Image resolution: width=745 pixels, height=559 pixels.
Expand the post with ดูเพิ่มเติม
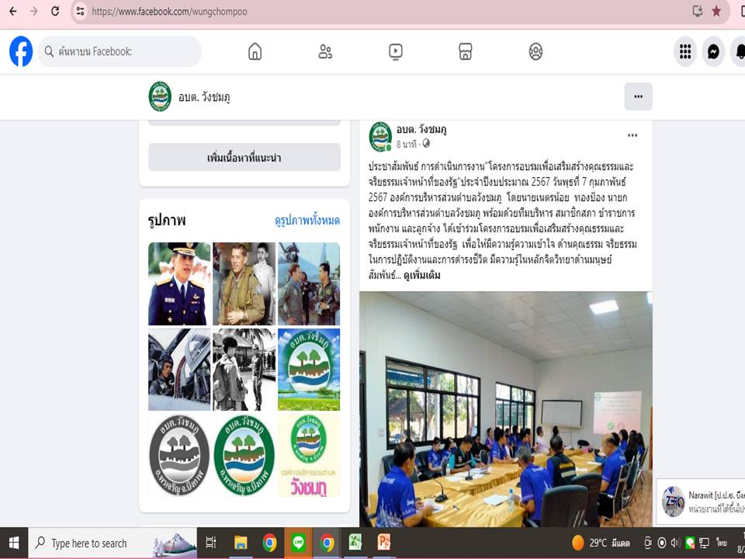(422, 275)
